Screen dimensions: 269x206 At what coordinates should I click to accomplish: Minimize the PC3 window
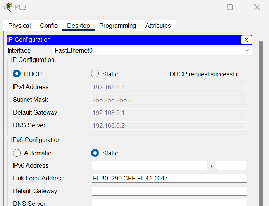[x=203, y=7]
